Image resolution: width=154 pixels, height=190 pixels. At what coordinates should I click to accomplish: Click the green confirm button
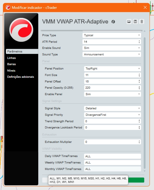[x=136, y=180]
